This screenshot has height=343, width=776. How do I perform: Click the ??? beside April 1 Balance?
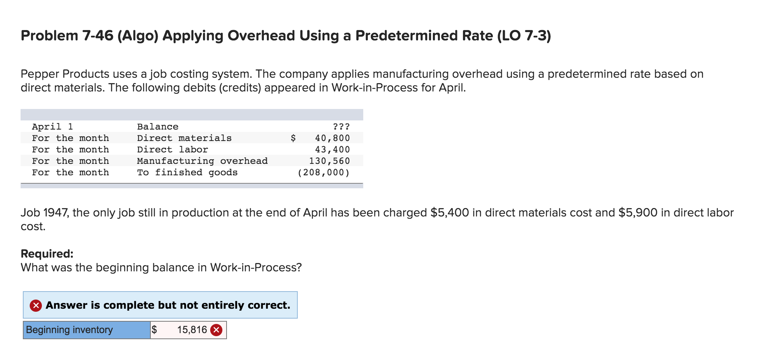coord(341,126)
